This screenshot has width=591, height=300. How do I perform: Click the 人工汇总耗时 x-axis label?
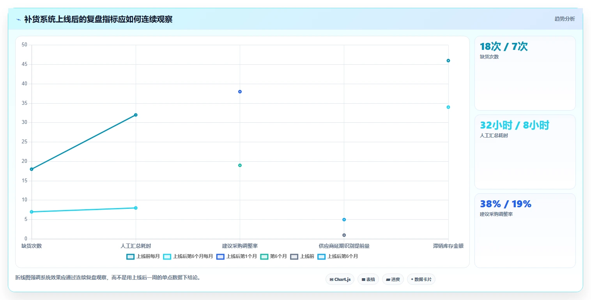pyautogui.click(x=136, y=246)
